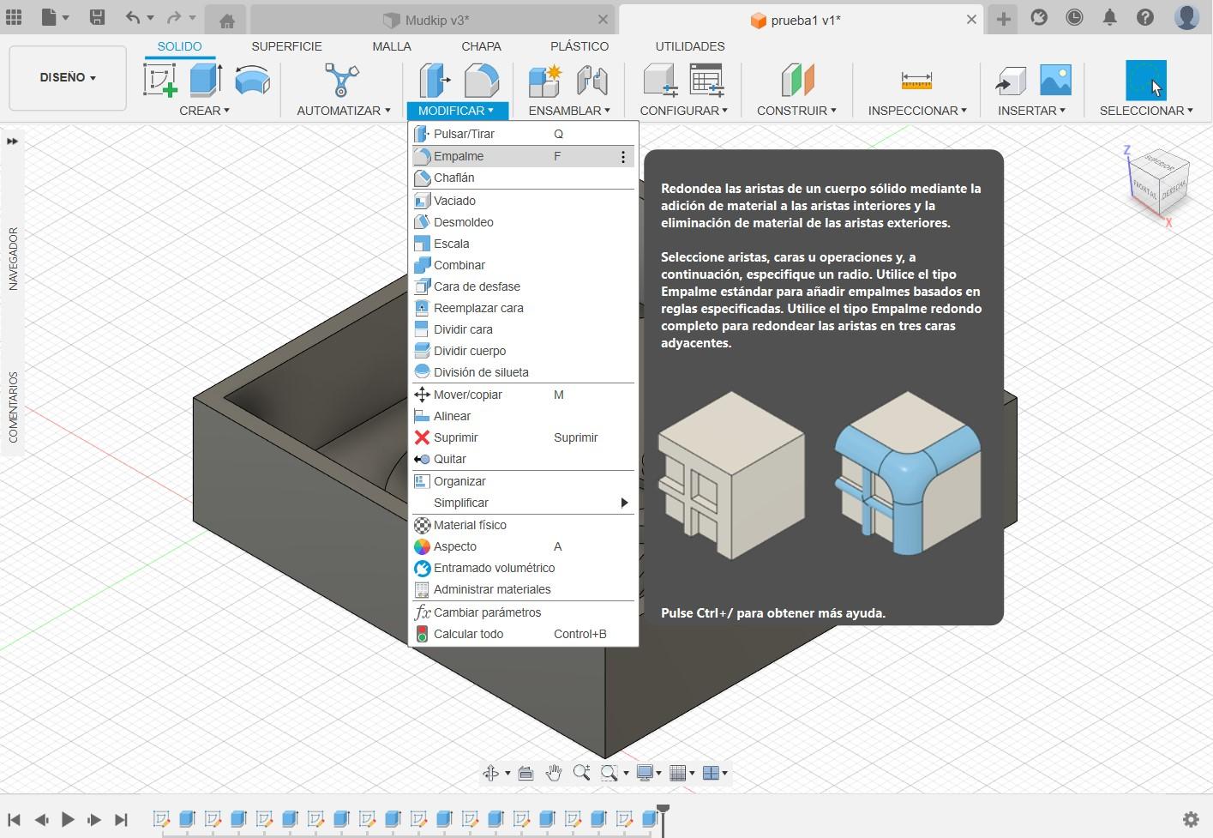Switch to the PLÁSTICO tab
This screenshot has height=838, width=1213.
point(579,46)
